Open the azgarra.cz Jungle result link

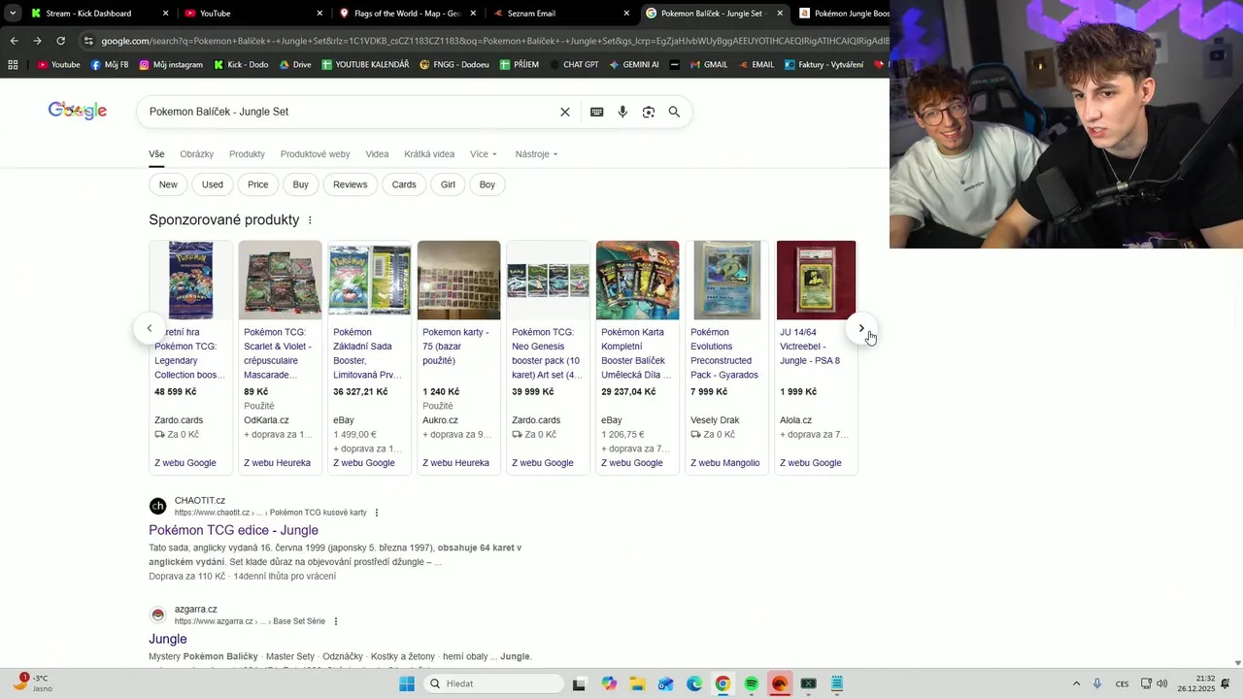coord(168,639)
